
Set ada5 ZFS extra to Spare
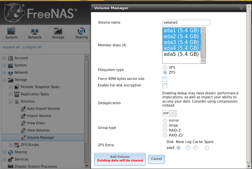207,148
